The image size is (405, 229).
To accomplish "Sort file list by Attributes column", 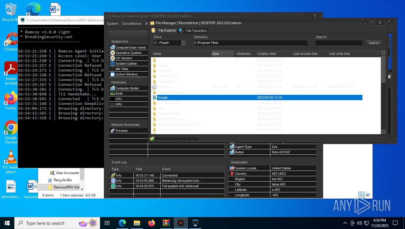I will (244, 54).
